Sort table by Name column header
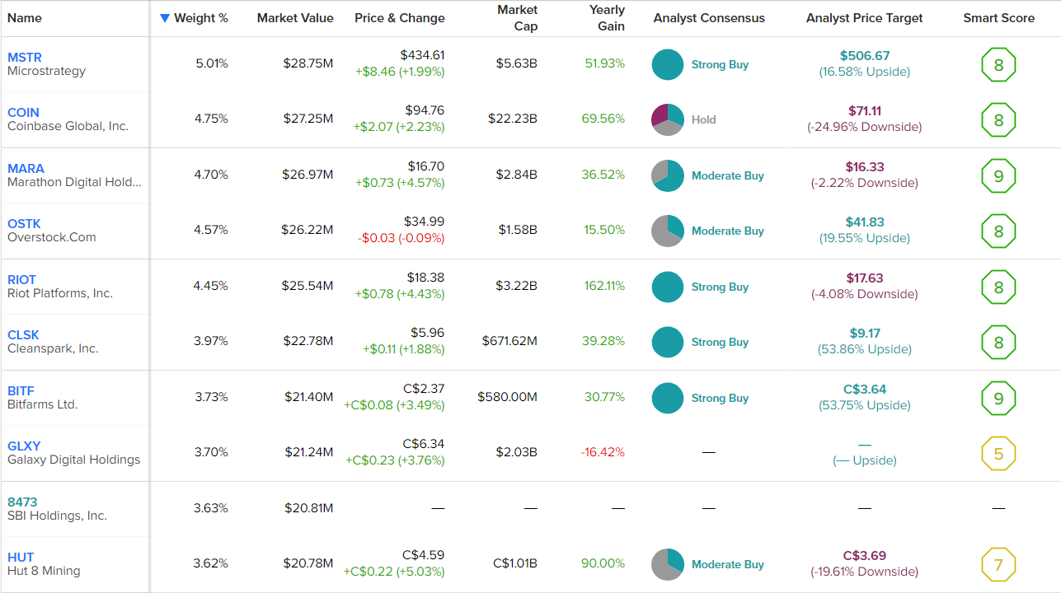Screen dimensions: 1061x593 (x=25, y=18)
